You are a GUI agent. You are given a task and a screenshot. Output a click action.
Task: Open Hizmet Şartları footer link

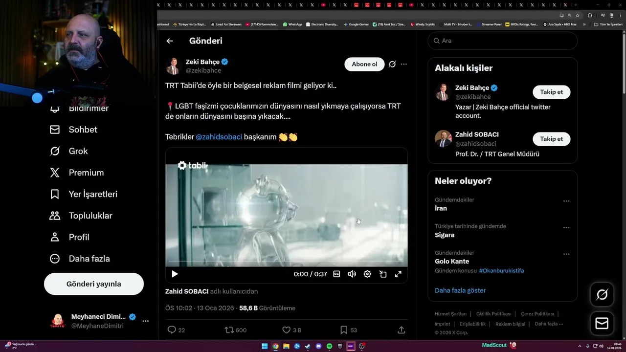pyautogui.click(x=450, y=314)
